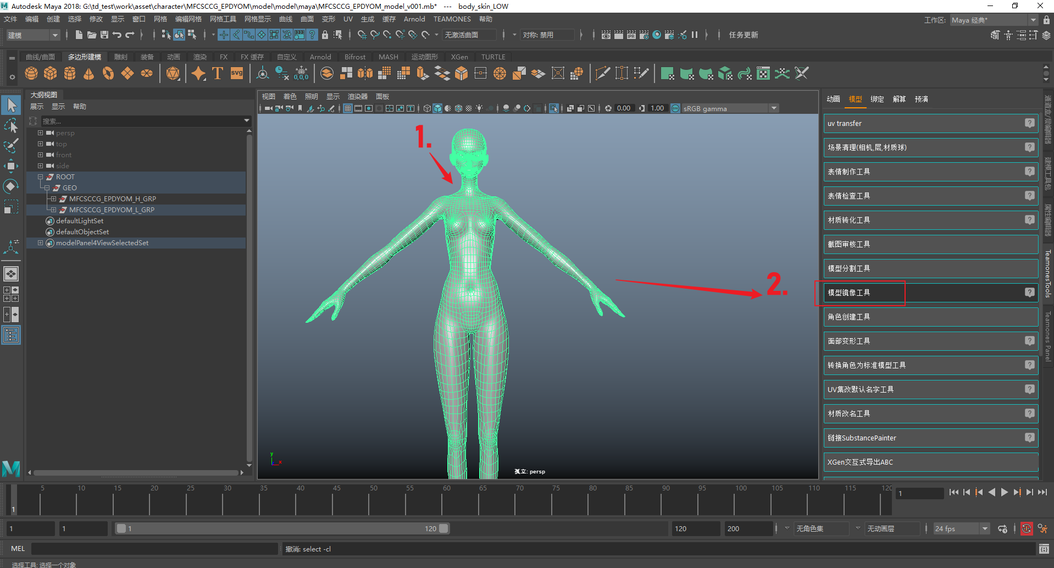
Task: Toggle the auto keyframe button
Action: click(x=1027, y=528)
